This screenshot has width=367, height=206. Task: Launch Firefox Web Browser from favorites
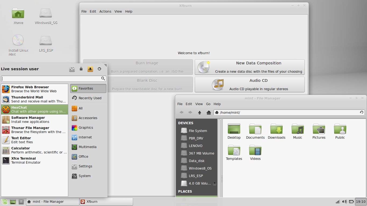(x=34, y=89)
